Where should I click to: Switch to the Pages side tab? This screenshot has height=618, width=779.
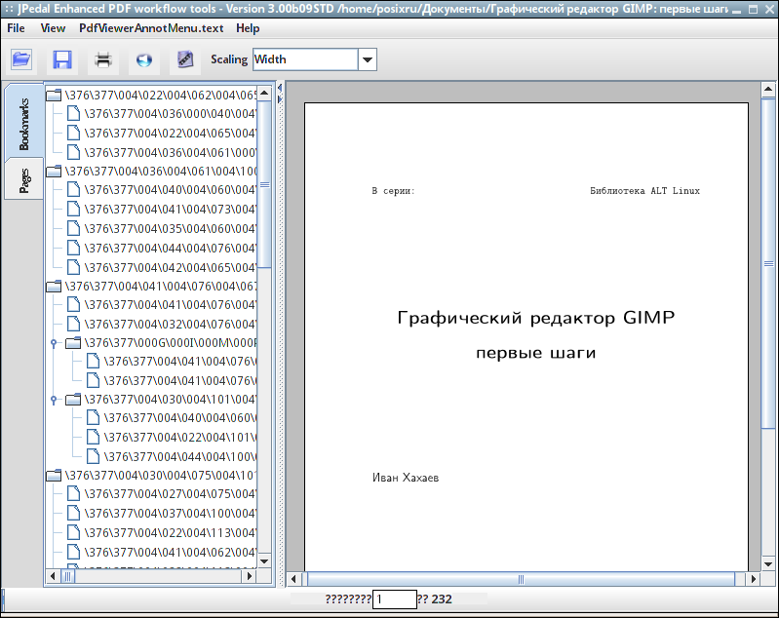pyautogui.click(x=23, y=180)
